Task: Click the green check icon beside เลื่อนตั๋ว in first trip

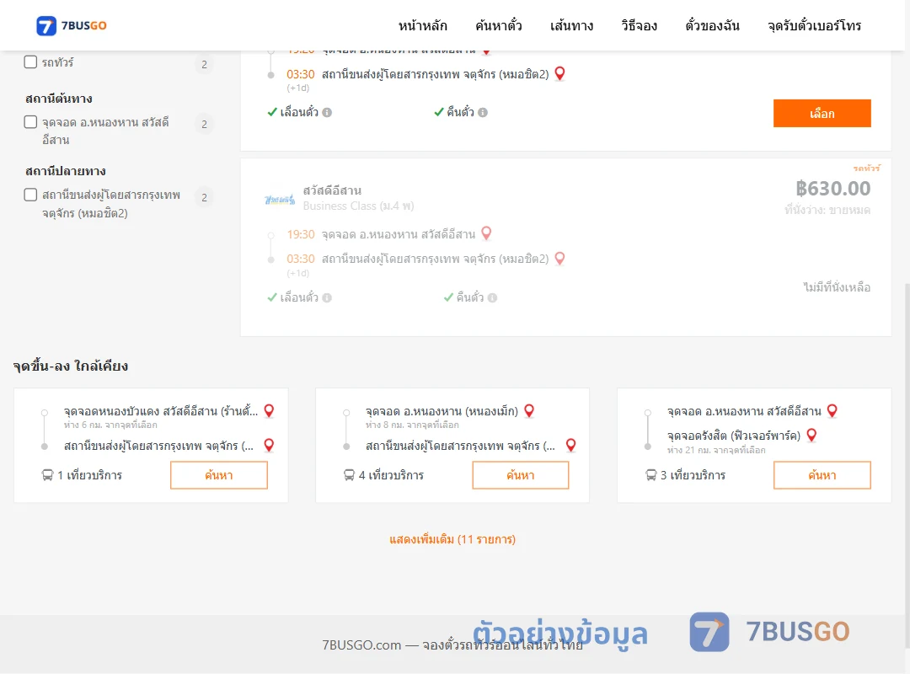Action: pyautogui.click(x=272, y=112)
